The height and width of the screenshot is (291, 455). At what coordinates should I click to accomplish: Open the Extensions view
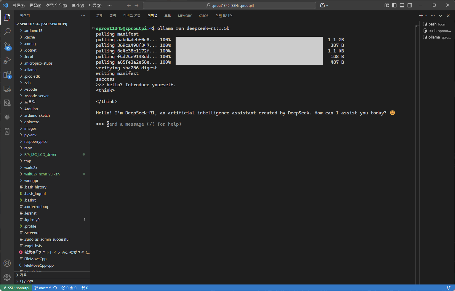tap(7, 75)
